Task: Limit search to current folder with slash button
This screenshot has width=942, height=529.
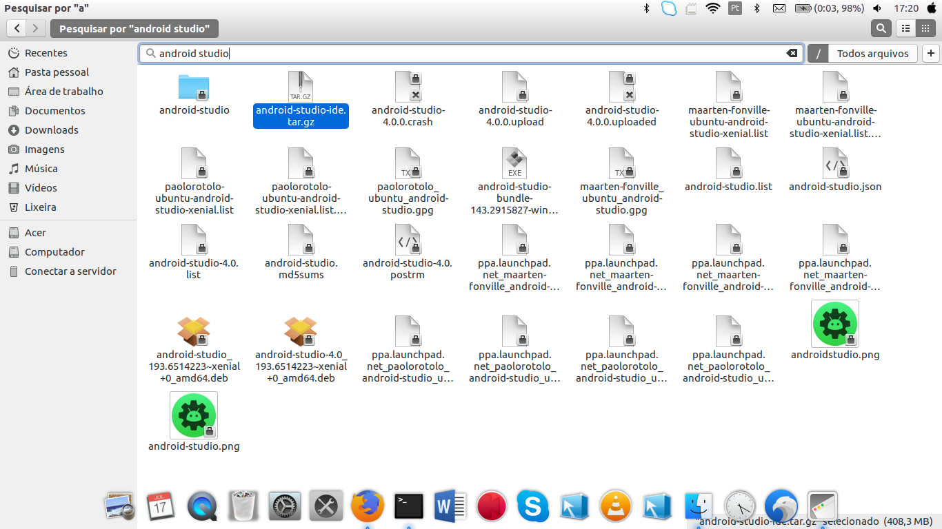Action: click(x=818, y=53)
